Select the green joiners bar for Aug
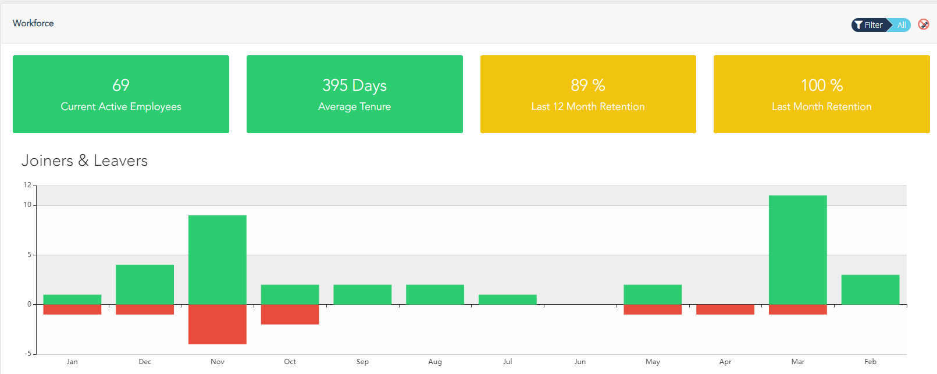Image resolution: width=937 pixels, height=374 pixels. [x=435, y=294]
